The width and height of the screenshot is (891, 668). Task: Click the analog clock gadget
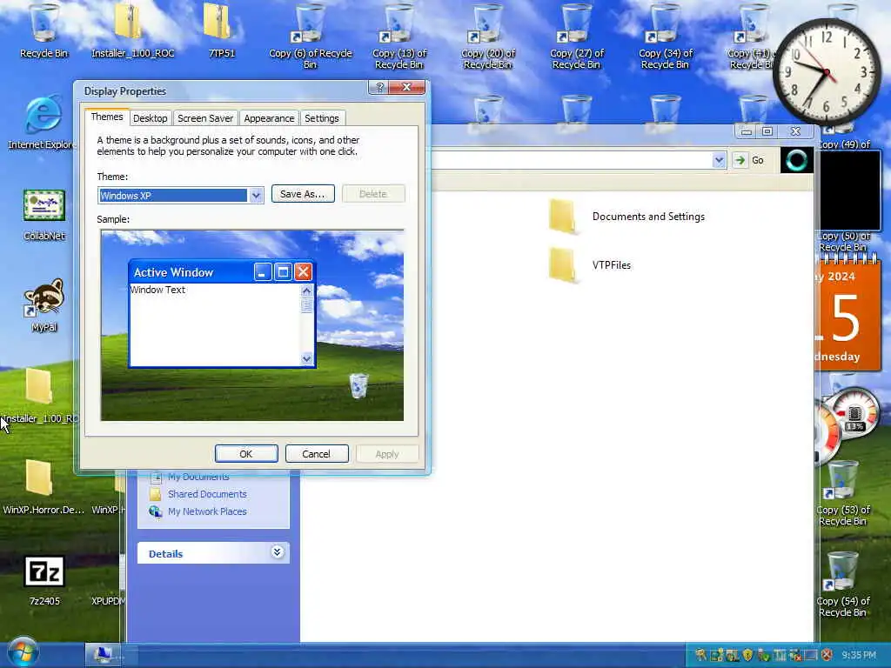coord(827,72)
